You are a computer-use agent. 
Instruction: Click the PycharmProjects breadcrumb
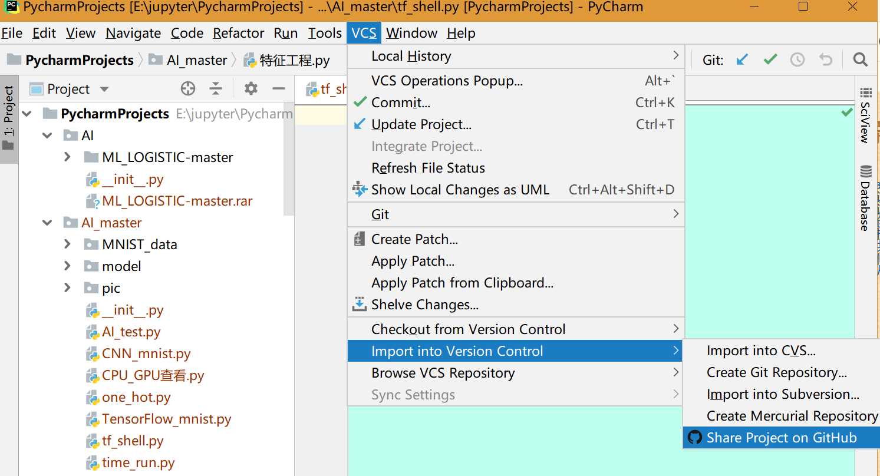pos(71,60)
